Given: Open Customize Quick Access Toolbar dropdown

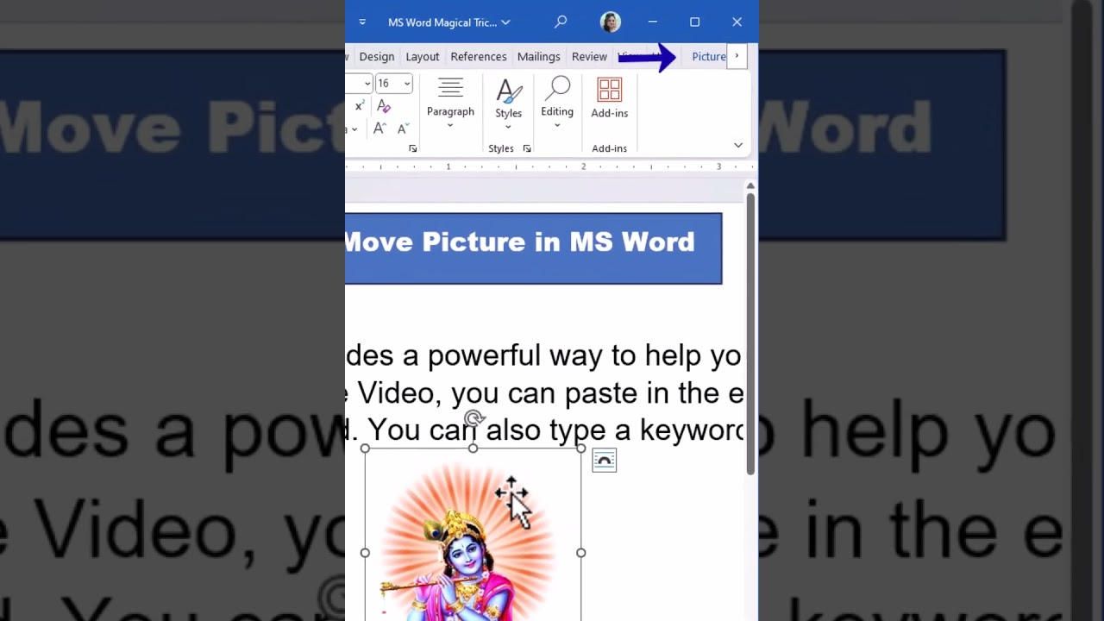Looking at the screenshot, I should (x=362, y=22).
